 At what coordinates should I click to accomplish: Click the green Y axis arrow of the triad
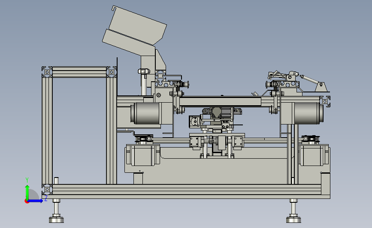click(x=27, y=192)
